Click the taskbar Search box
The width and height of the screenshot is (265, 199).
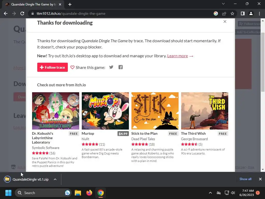(x=43, y=193)
